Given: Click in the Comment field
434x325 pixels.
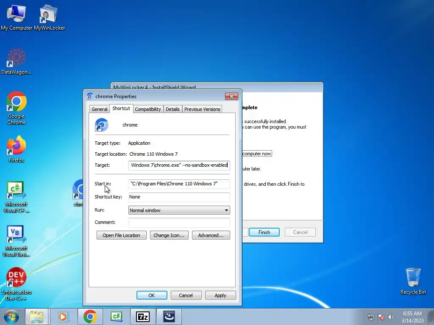Looking at the screenshot, I should [x=179, y=223].
